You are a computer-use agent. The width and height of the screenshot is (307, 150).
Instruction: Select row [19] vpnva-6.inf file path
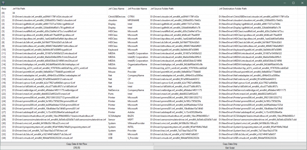tap(44, 83)
